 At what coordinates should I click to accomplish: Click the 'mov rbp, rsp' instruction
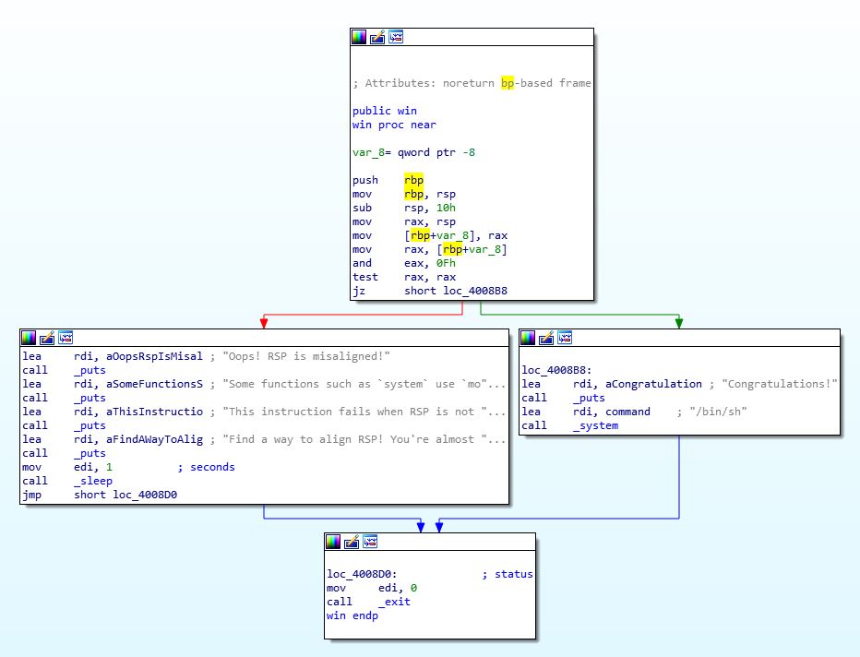coord(403,194)
